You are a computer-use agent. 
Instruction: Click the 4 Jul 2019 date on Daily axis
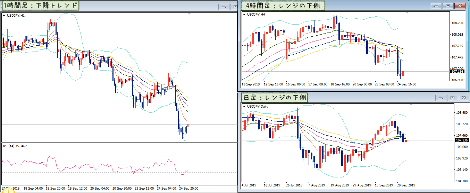point(250,185)
